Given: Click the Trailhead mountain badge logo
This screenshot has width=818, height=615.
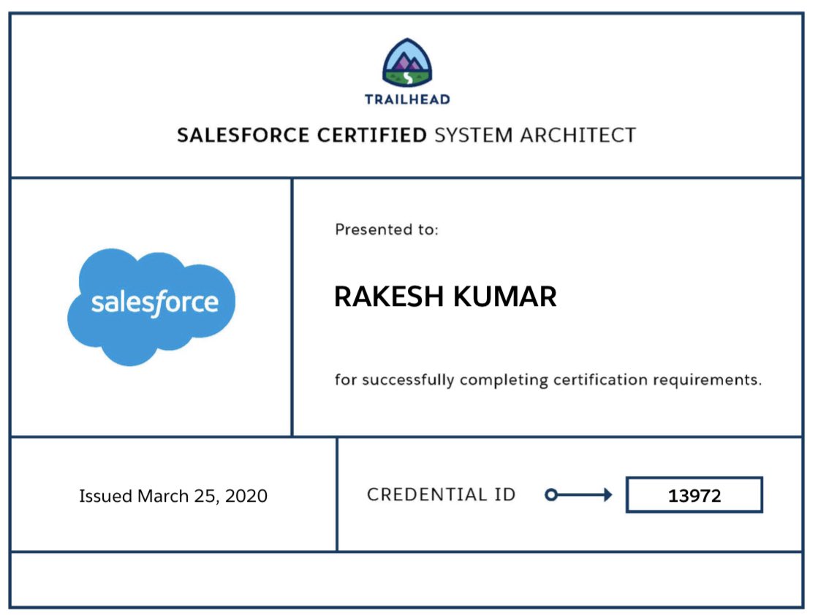Looking at the screenshot, I should tap(407, 63).
